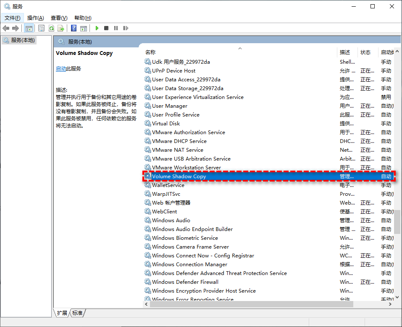402x327 pixels.
Task: Click the horizontal scrollbar thumb in the services list
Action: point(252,304)
